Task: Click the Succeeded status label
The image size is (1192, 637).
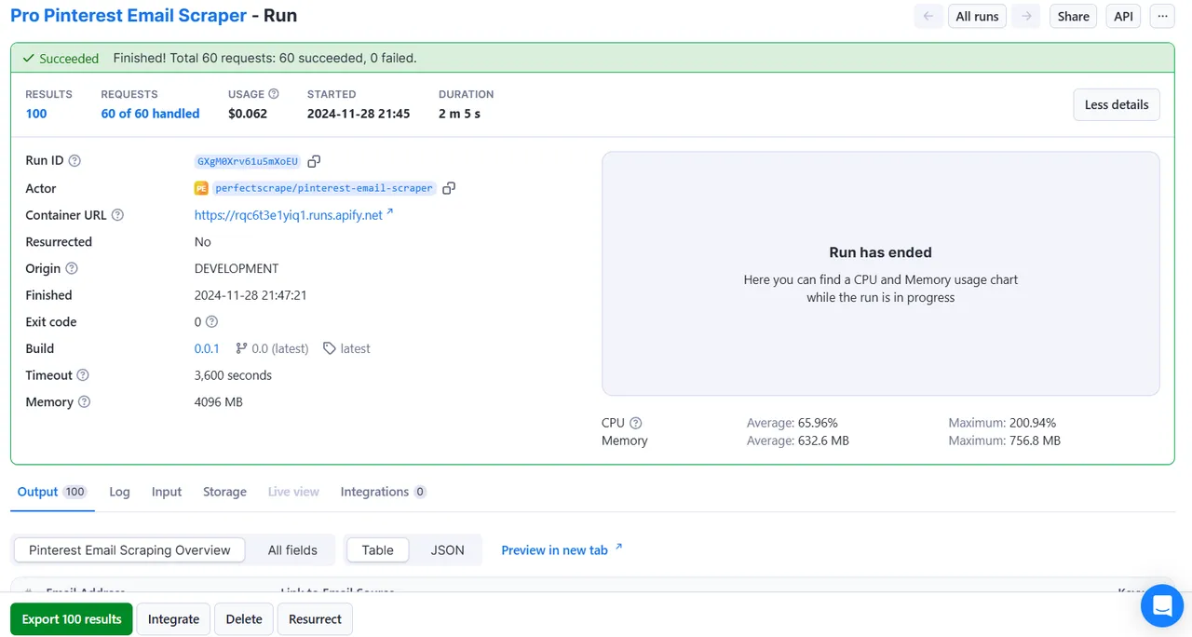Action: coord(61,58)
